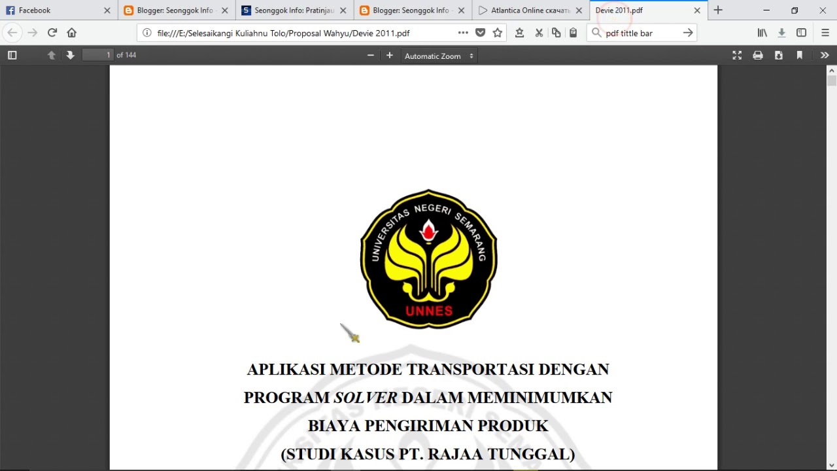The height and width of the screenshot is (471, 837).
Task: Toggle the PDF viewer sidebar
Action: point(12,56)
